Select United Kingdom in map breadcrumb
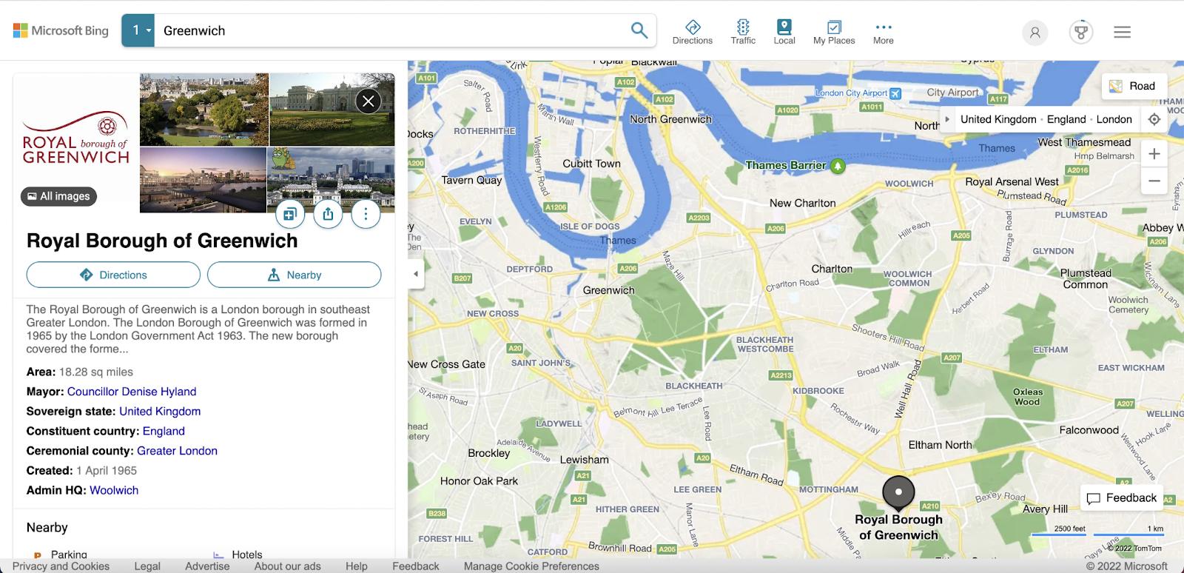1184x573 pixels. [998, 119]
